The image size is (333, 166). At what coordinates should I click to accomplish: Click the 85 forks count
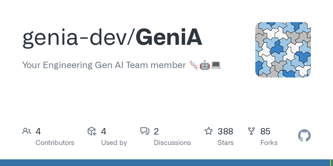pos(265,131)
